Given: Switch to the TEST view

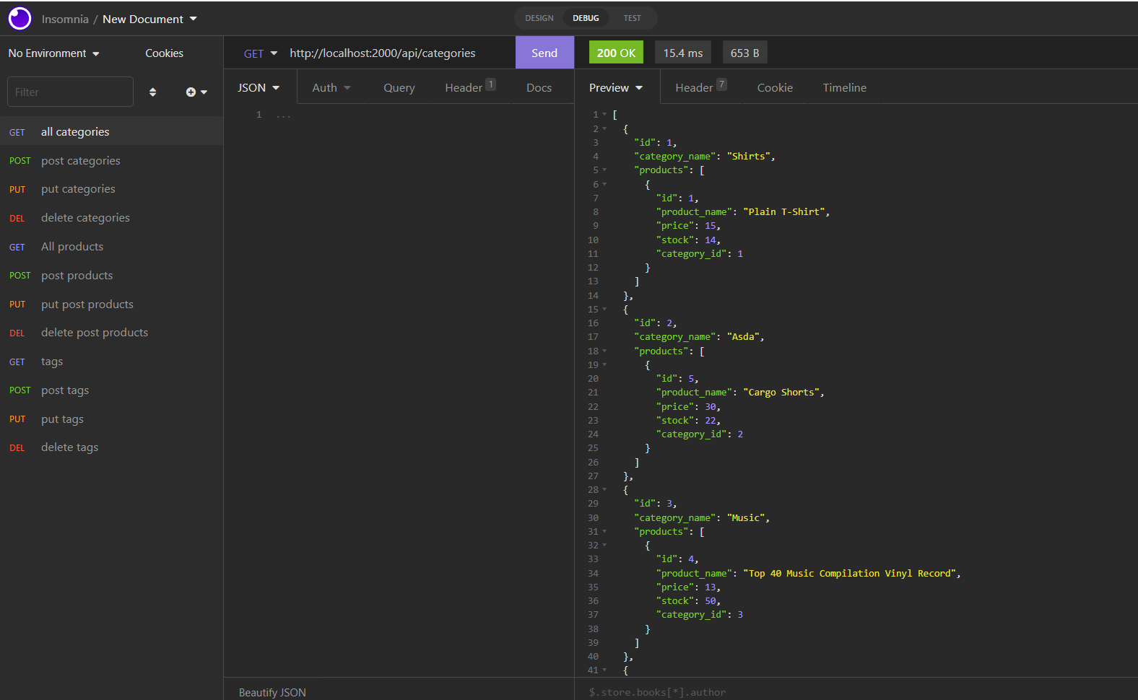Looking at the screenshot, I should coord(632,18).
